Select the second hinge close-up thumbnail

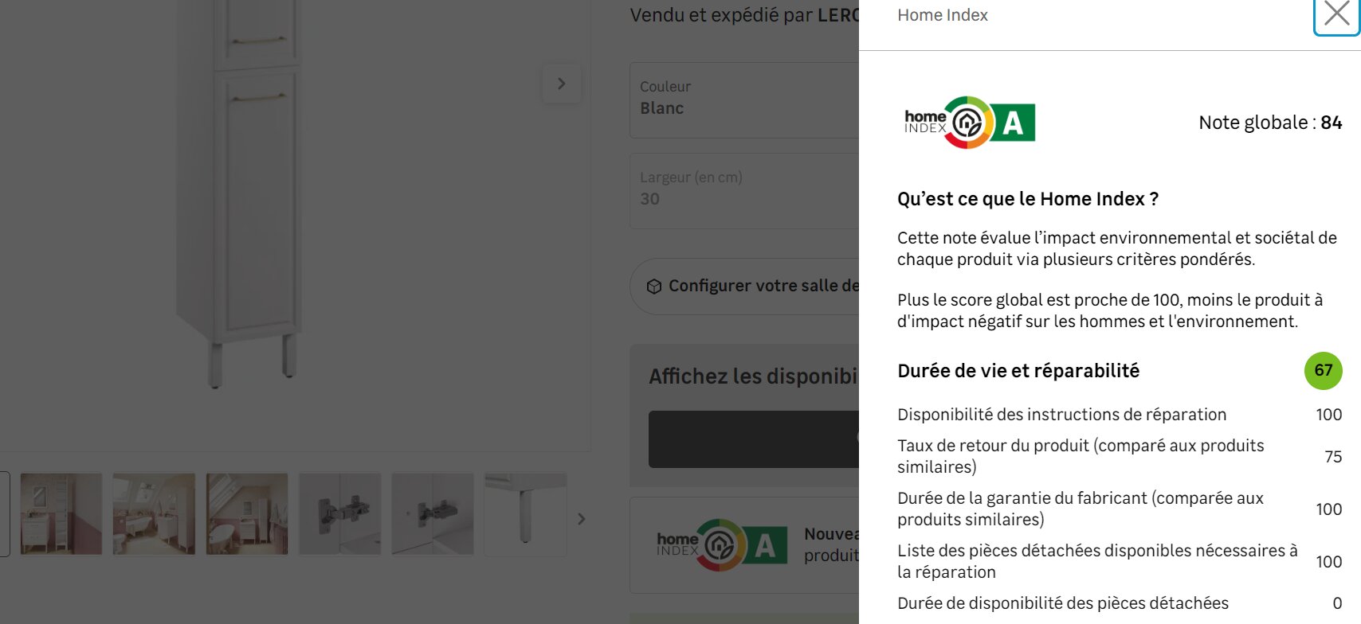[433, 514]
